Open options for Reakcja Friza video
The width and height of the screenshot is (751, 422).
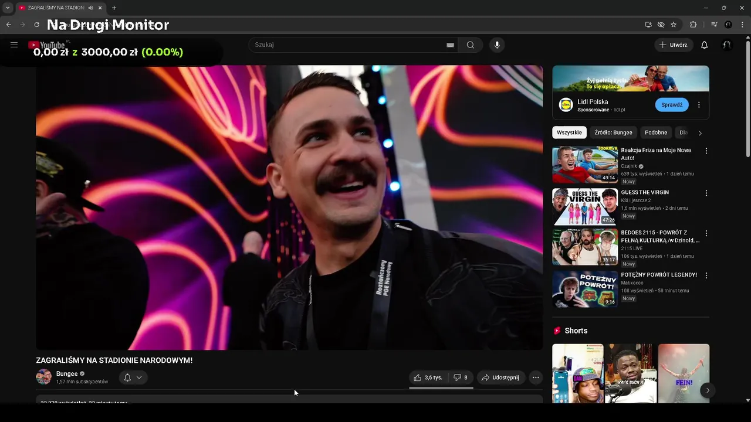pyautogui.click(x=706, y=151)
